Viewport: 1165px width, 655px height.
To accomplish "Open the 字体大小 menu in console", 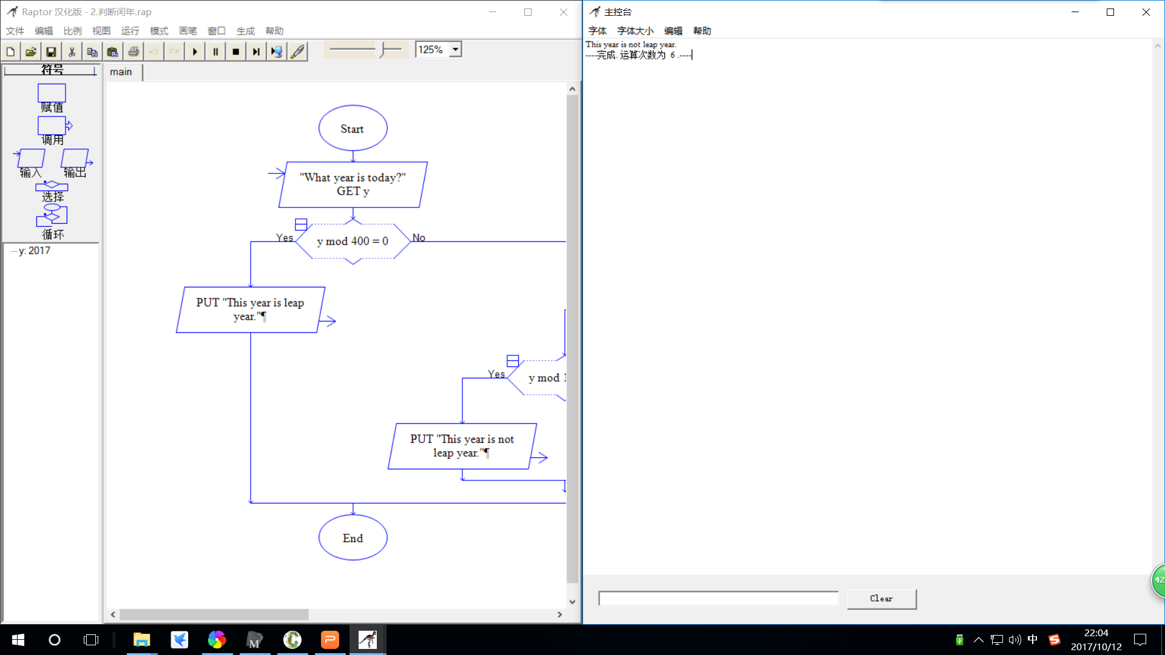I will tap(635, 31).
